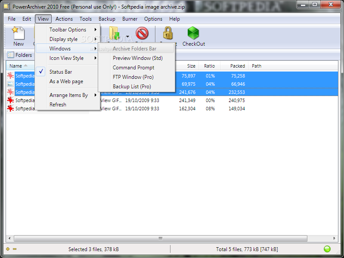Click image file icon in the 69,975 row
Image resolution: width=344 pixels, height=258 pixels.
(10, 84)
